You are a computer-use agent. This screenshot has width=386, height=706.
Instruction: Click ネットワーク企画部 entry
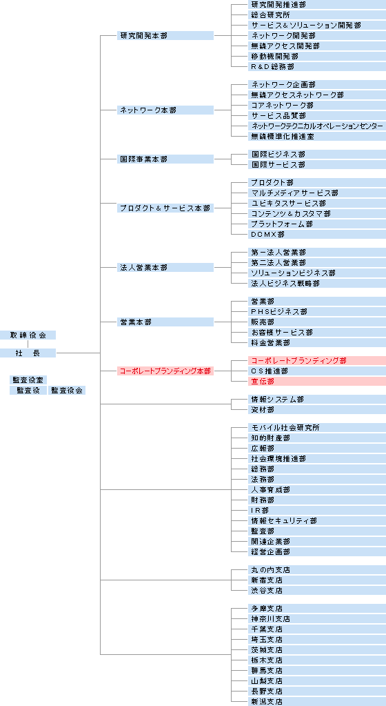pyautogui.click(x=317, y=85)
